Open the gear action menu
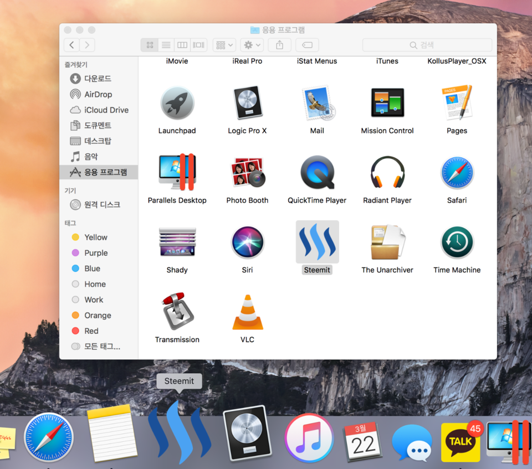Image resolution: width=532 pixels, height=469 pixels. (252, 45)
